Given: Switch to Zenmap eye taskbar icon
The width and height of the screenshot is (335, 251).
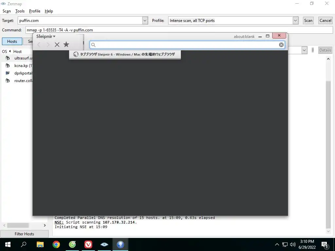Looking at the screenshot, I should click(x=104, y=244).
